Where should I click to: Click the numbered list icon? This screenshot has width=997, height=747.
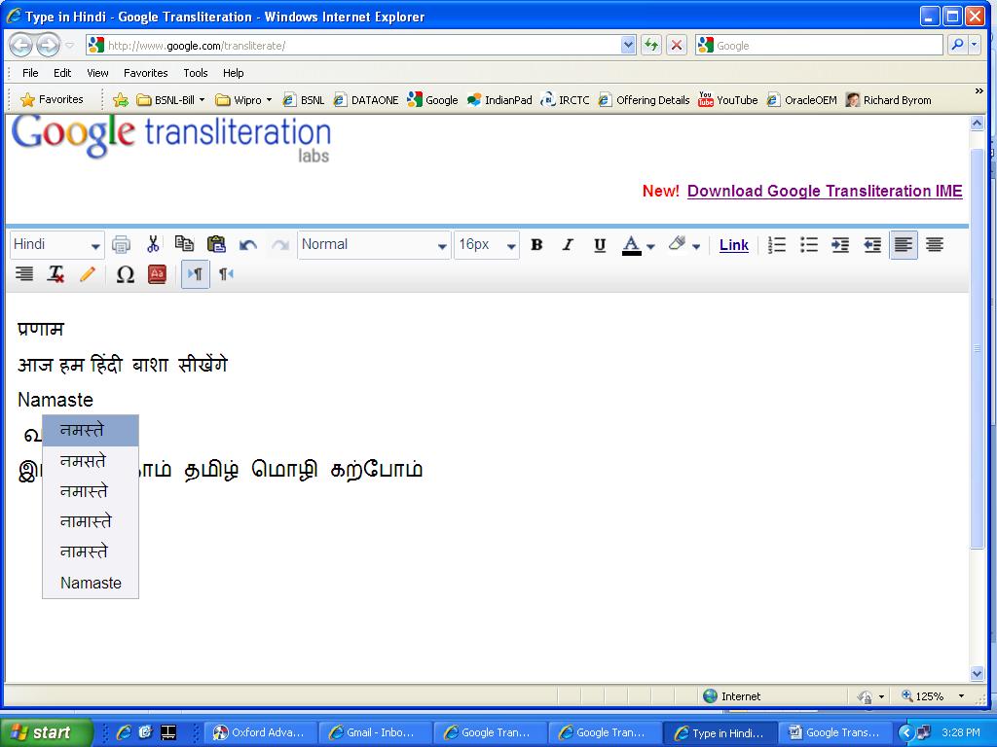776,244
